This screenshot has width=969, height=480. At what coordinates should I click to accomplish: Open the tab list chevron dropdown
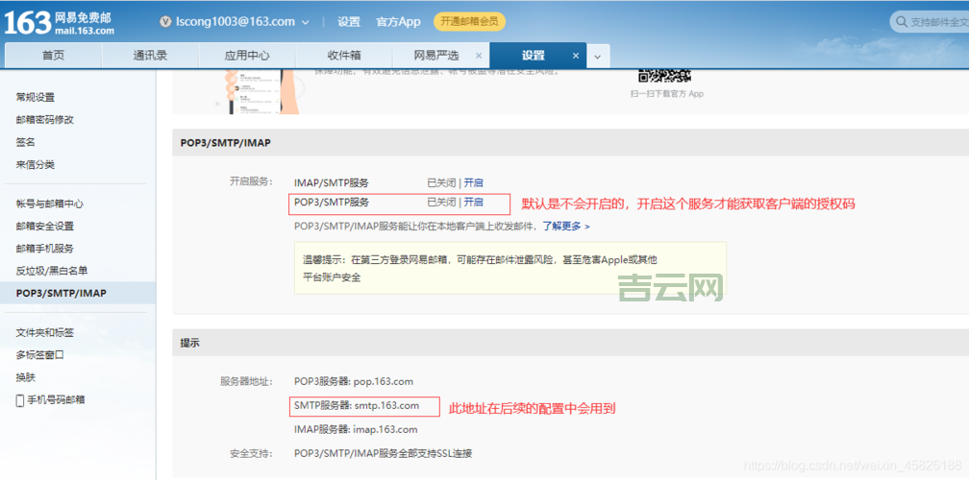tap(598, 56)
